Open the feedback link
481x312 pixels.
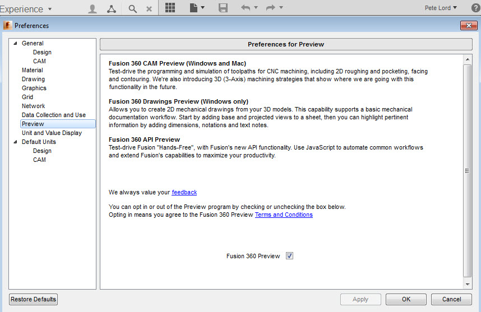184,192
